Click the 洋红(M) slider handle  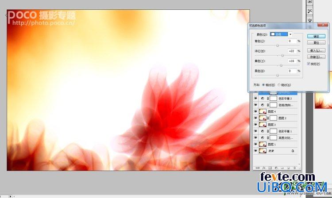tap(282, 56)
